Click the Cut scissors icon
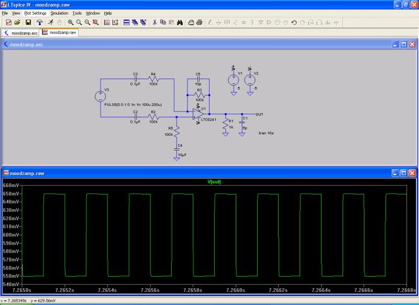The image size is (419, 305). pos(155,23)
